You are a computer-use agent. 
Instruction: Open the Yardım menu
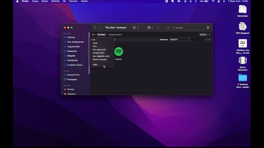pyautogui.click(x=84, y=1)
